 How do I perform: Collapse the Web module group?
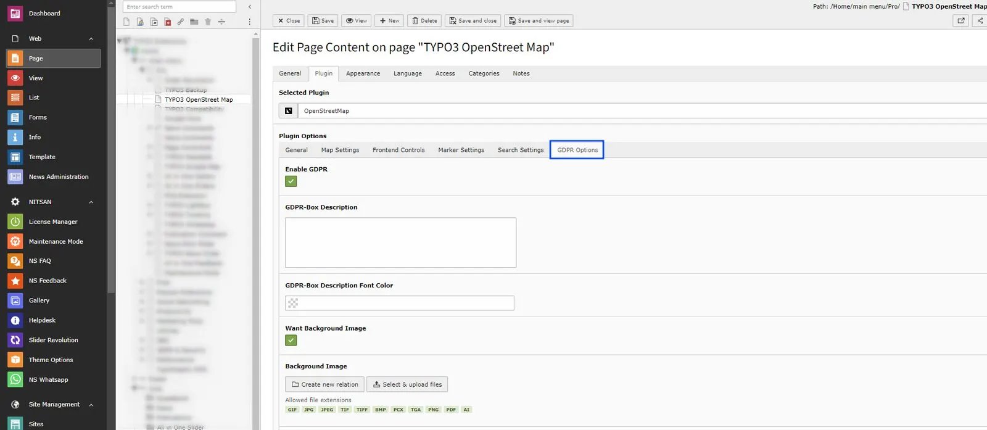pos(91,39)
